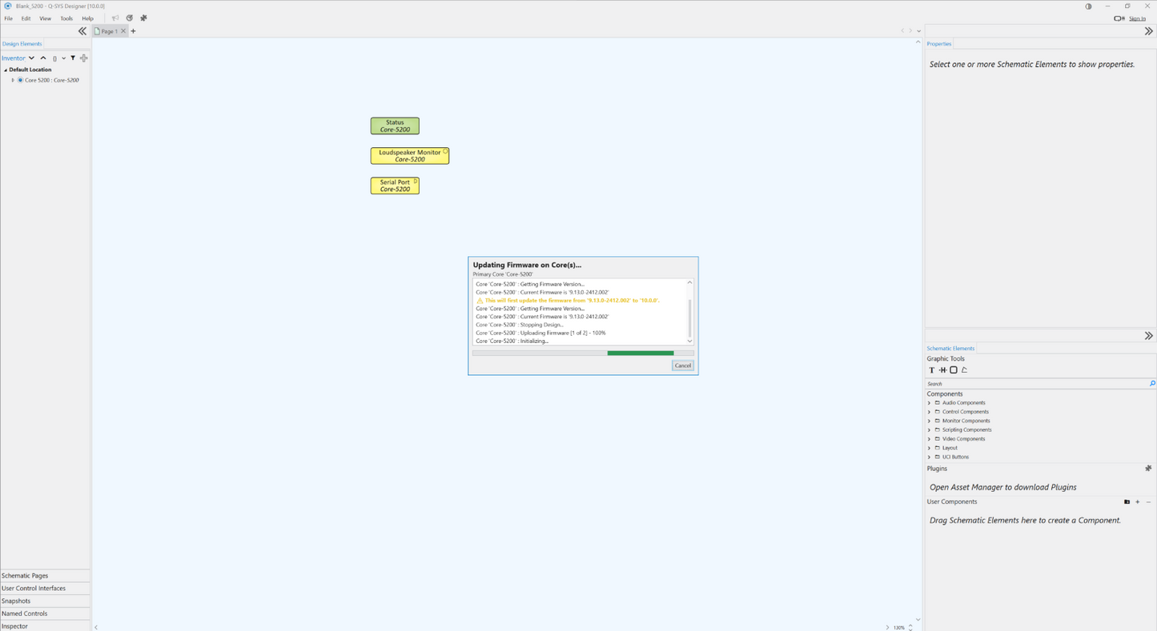Click the search magnifier in Schematic Elements
Image resolution: width=1157 pixels, height=631 pixels.
pos(1152,384)
